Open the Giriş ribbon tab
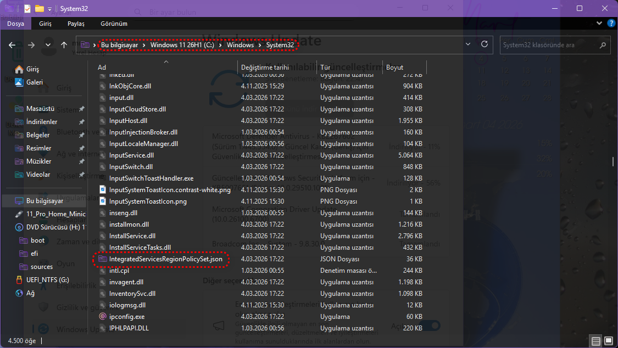The height and width of the screenshot is (348, 618). point(46,24)
